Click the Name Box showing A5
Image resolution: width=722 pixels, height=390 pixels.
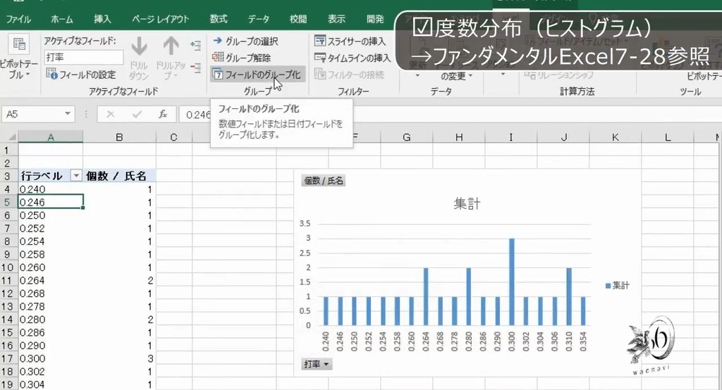coord(32,114)
